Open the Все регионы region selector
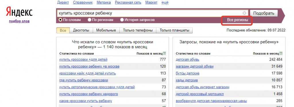The width and height of the screenshot is (294, 107). pyautogui.click(x=237, y=20)
